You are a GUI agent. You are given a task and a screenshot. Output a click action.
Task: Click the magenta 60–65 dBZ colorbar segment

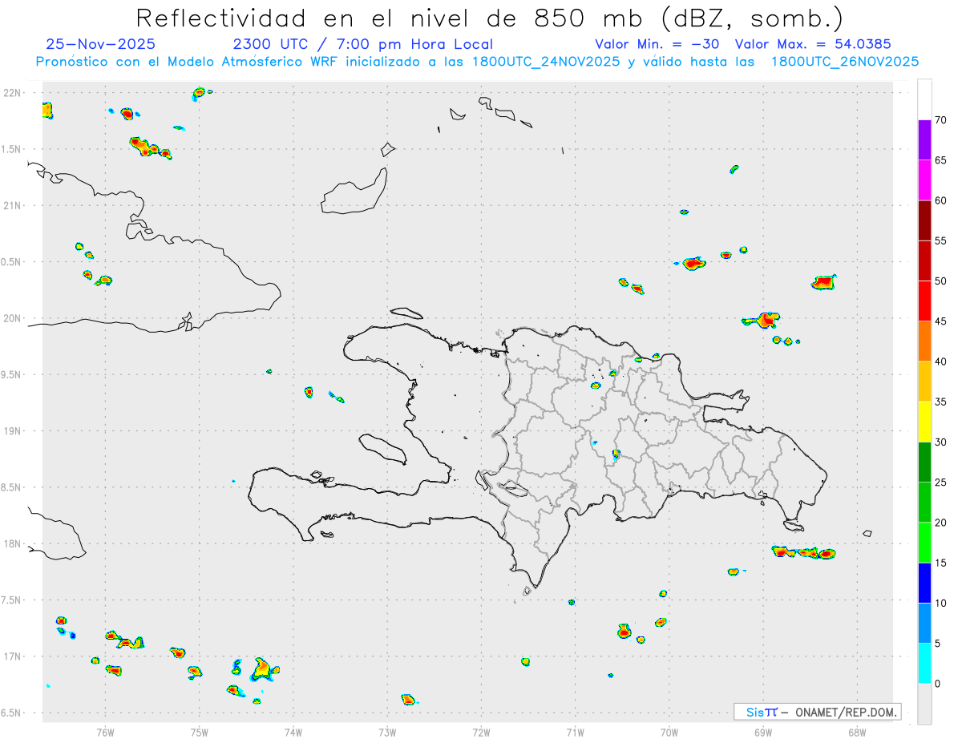point(924,180)
